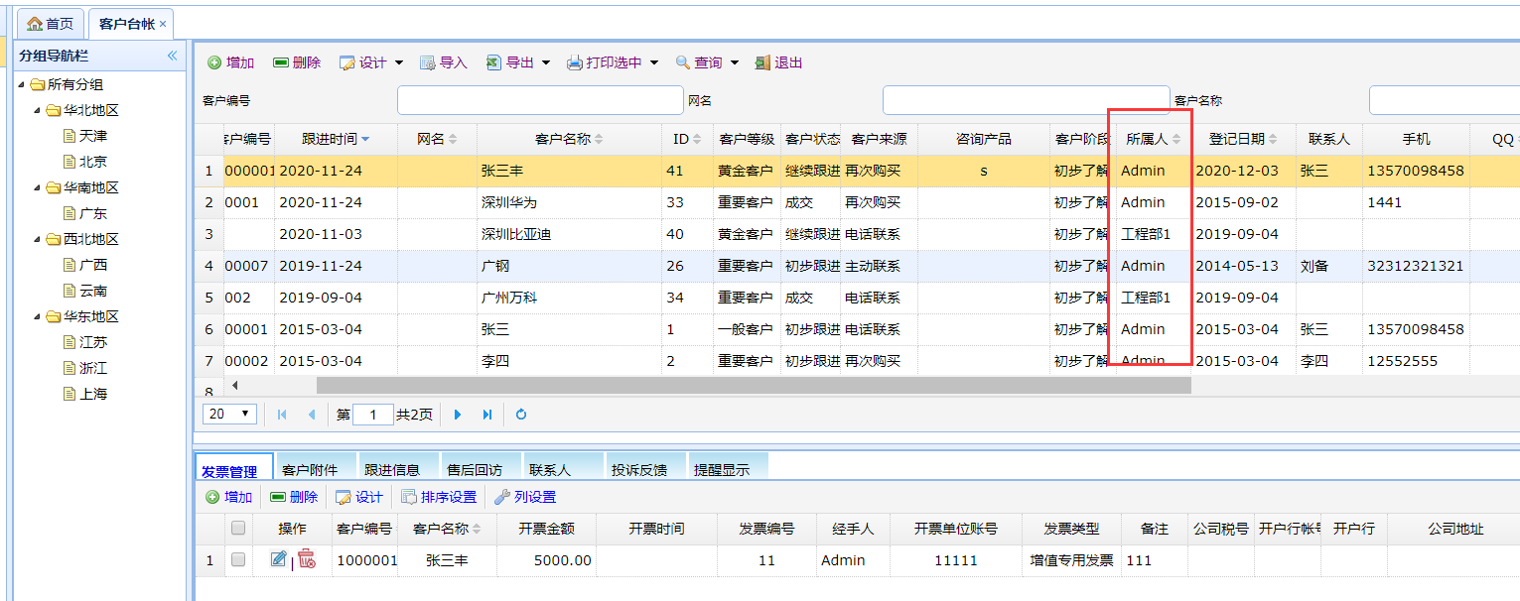Select 上海 in the group tree
1520x601 pixels.
(93, 394)
